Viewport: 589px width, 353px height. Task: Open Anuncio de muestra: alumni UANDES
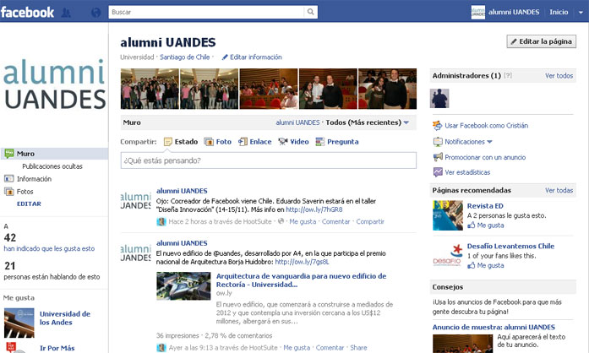pos(494,327)
